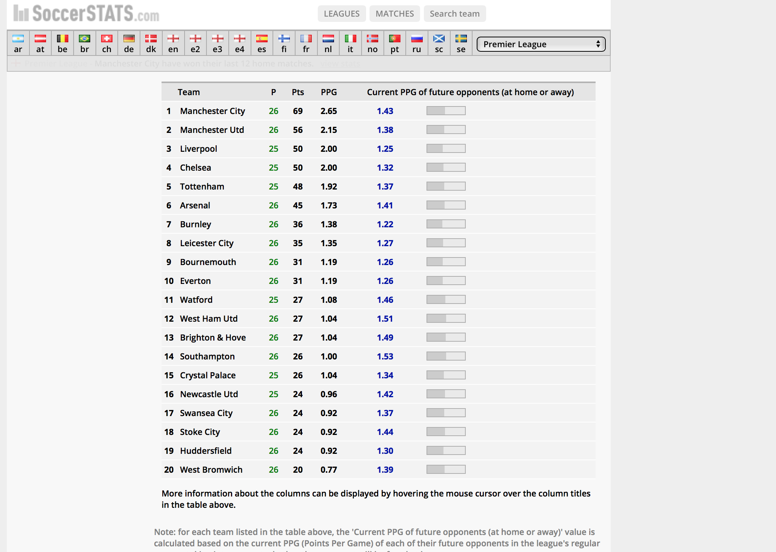Click the team name Arsenal
Viewport: 776px width, 552px height.
[x=195, y=205]
